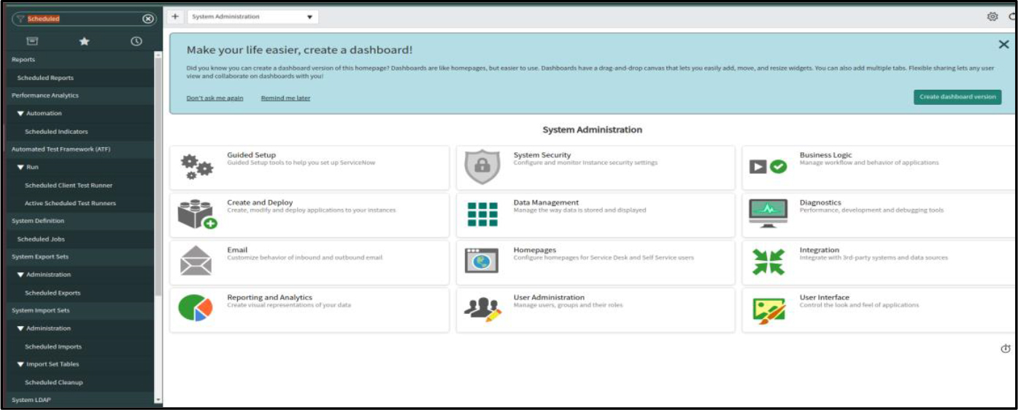Screen dimensions: 1018x410
Task: Collapse the Run section under ATF
Action: (x=20, y=167)
